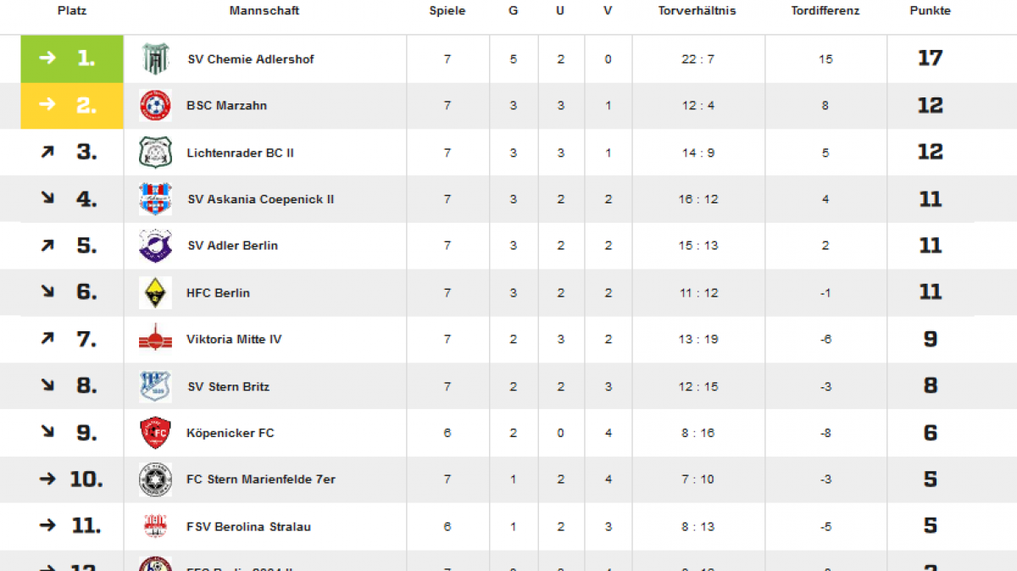
Task: Select the FSV Berolina Stralau logo
Action: (x=155, y=526)
